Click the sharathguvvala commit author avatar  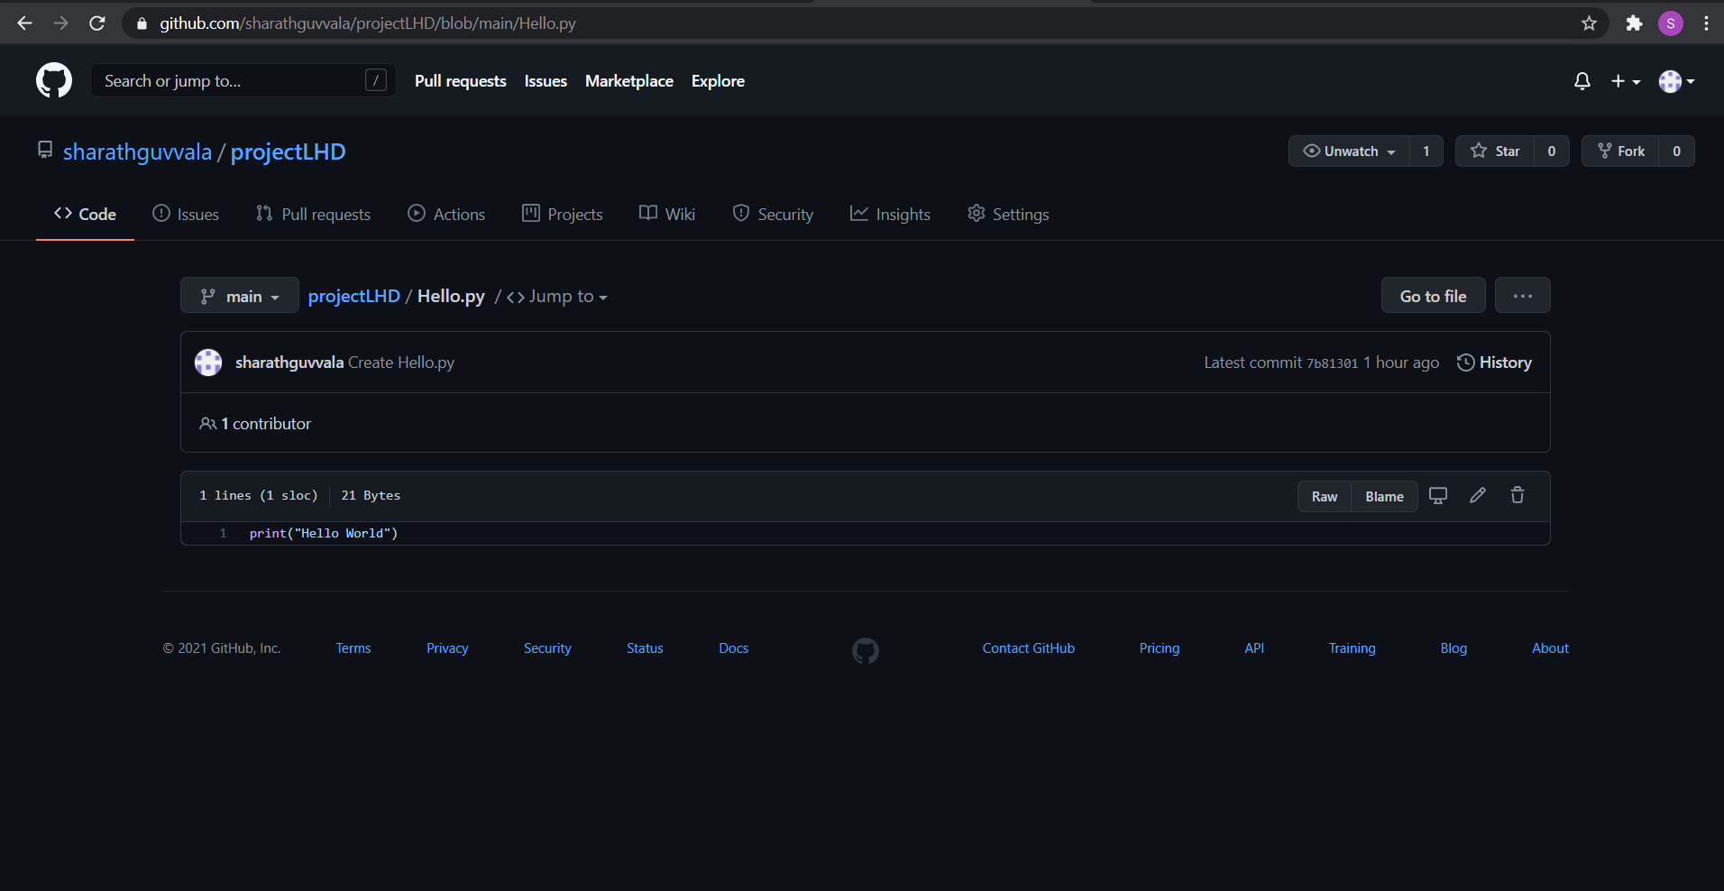pyautogui.click(x=208, y=363)
